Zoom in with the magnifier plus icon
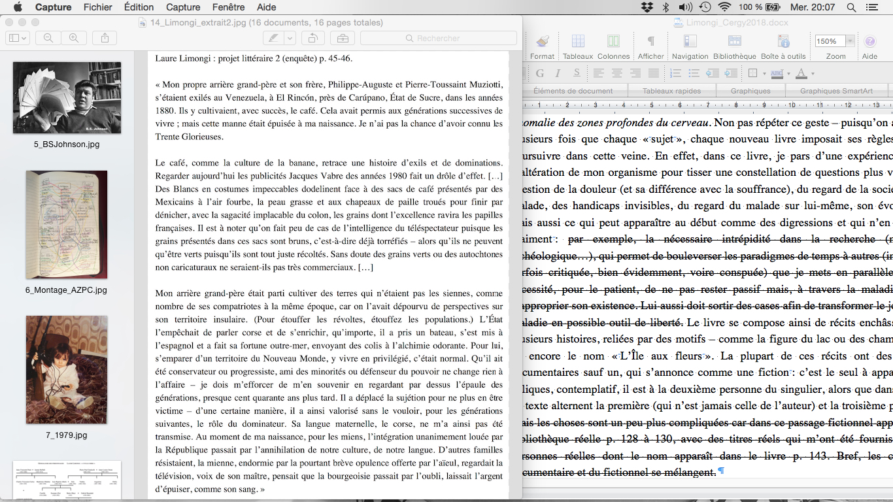The height and width of the screenshot is (502, 893). (x=74, y=39)
